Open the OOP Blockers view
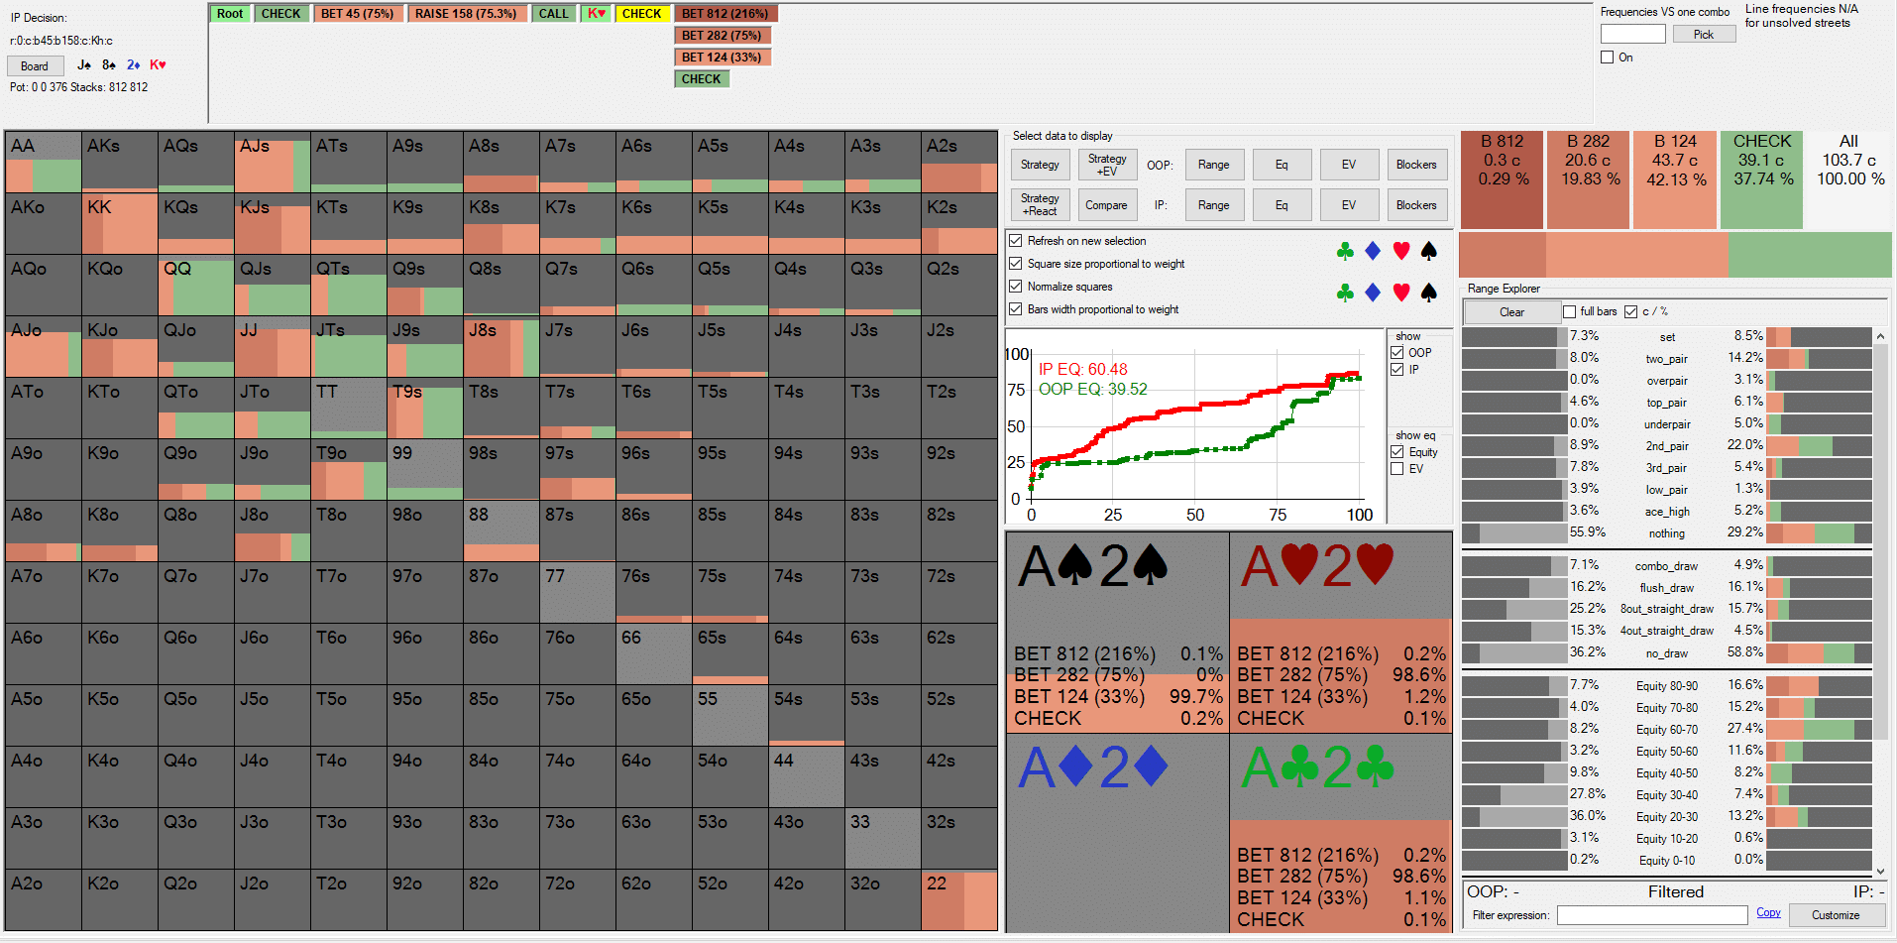Image resolution: width=1897 pixels, height=943 pixels. 1415,165
